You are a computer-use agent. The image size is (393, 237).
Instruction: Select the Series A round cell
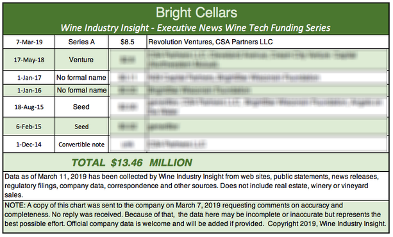coord(81,42)
